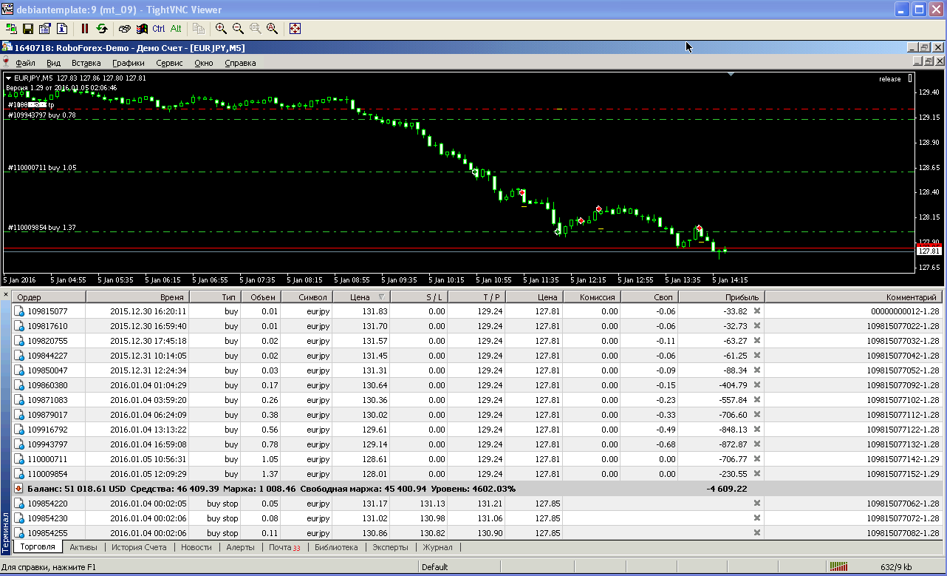This screenshot has width=947, height=576.
Task: Click the connection bars status indicator
Action: [838, 567]
